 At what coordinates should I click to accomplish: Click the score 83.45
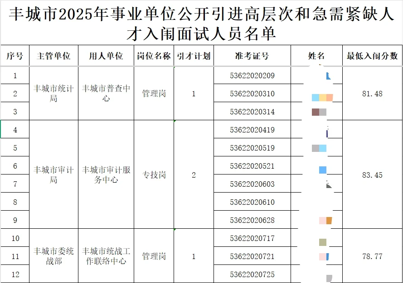pyautogui.click(x=373, y=175)
